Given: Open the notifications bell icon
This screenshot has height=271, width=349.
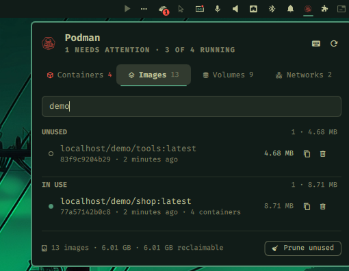Looking at the screenshot, I should point(290,9).
